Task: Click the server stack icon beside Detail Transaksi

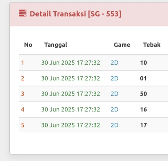Action: click(x=23, y=13)
